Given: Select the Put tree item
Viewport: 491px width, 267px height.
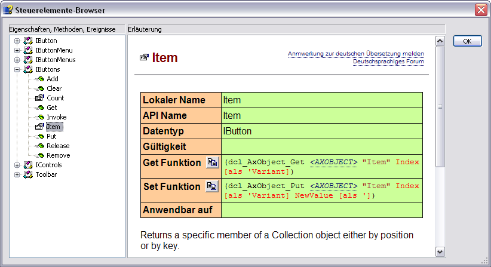Looking at the screenshot, I should pos(51,136).
